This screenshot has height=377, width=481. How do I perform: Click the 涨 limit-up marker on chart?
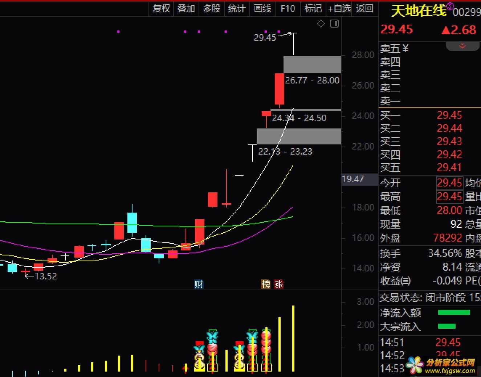278,284
